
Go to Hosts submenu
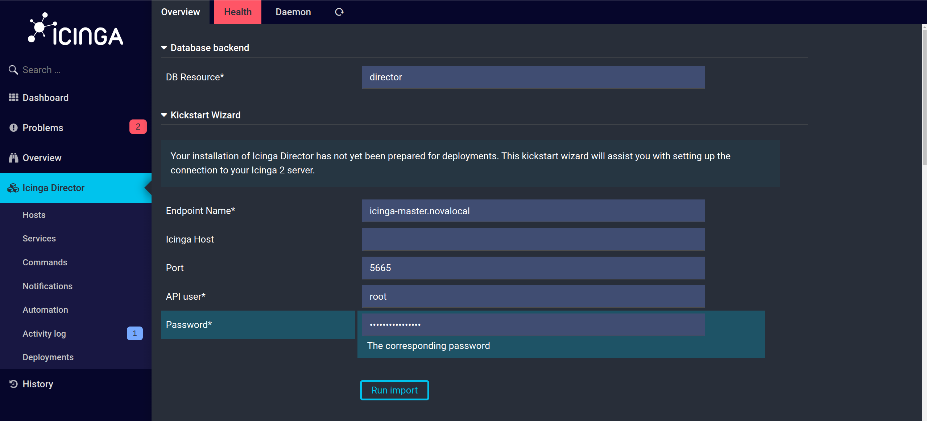76,215
